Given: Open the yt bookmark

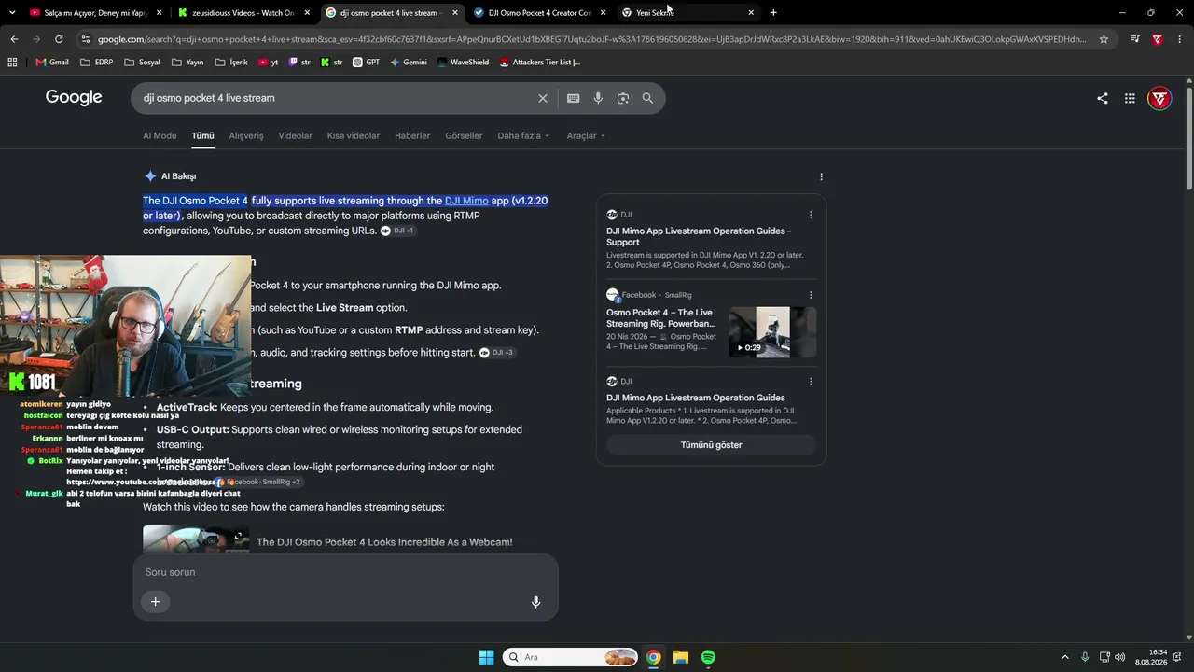Looking at the screenshot, I should tap(268, 63).
